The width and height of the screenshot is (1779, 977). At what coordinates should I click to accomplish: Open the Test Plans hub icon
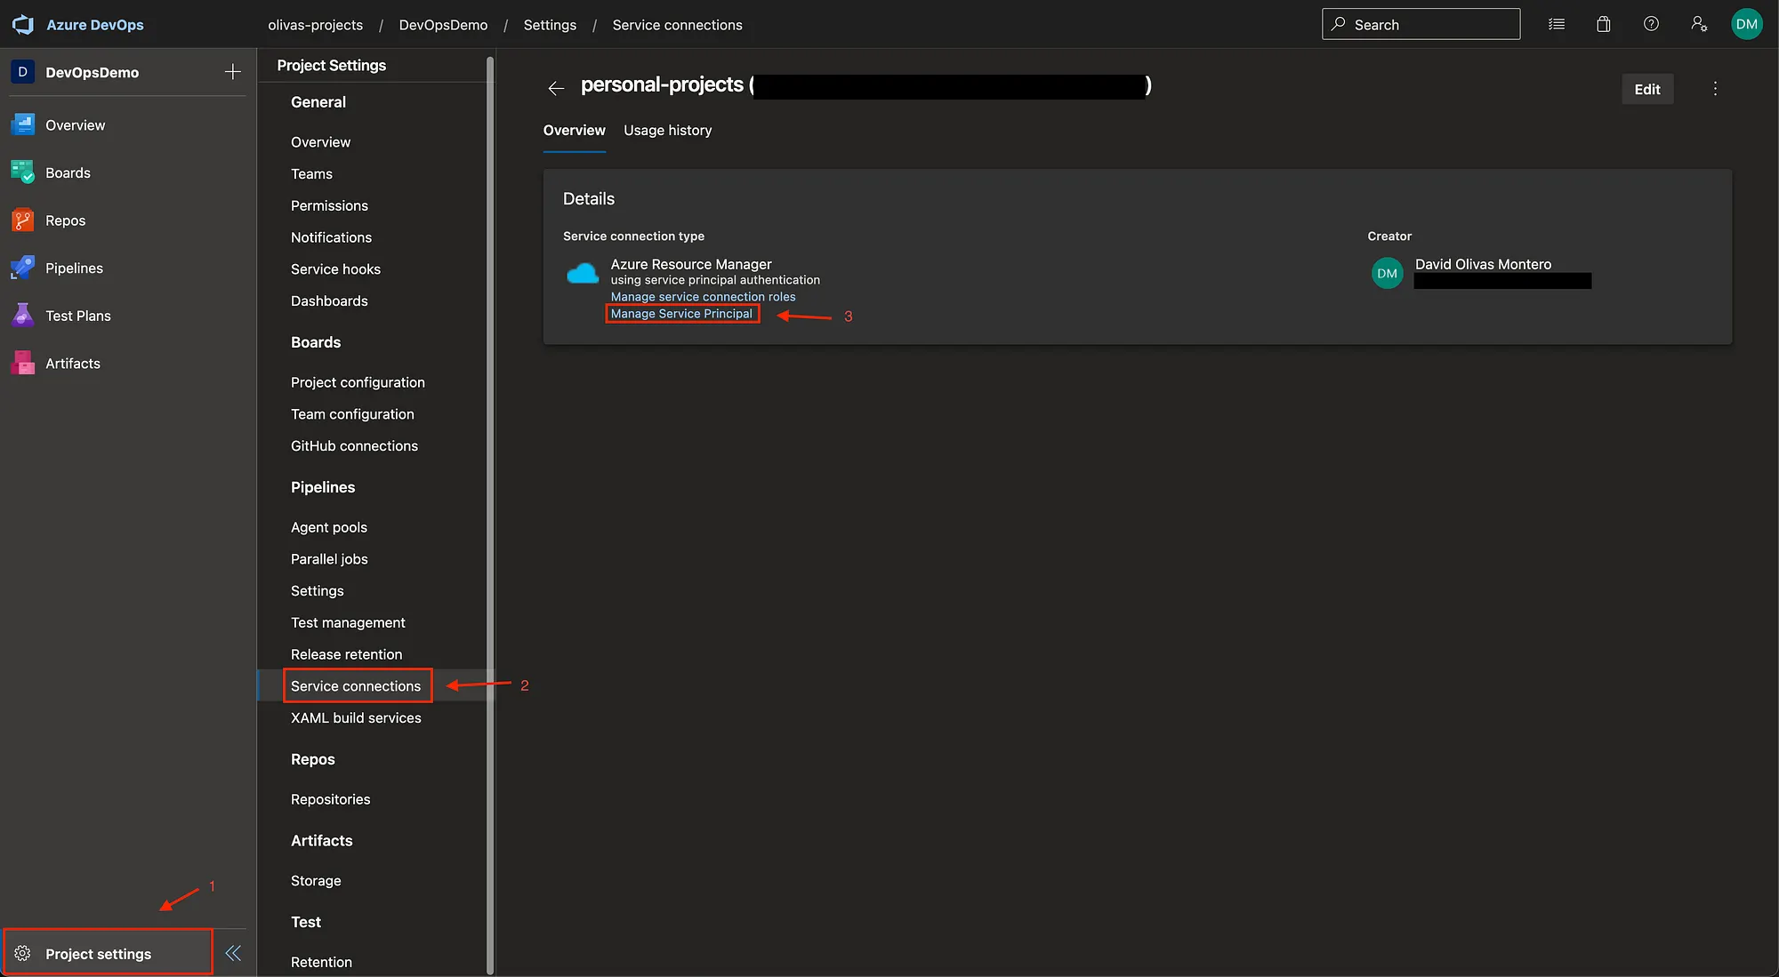click(22, 316)
